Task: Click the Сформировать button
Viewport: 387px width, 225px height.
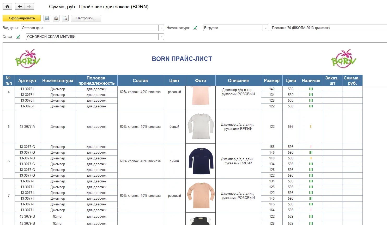Action: tap(22, 18)
